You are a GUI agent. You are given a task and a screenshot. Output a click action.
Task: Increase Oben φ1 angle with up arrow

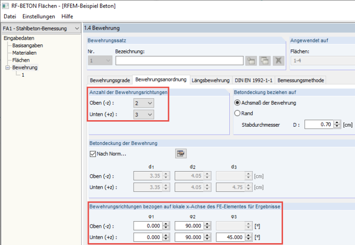point(166,224)
